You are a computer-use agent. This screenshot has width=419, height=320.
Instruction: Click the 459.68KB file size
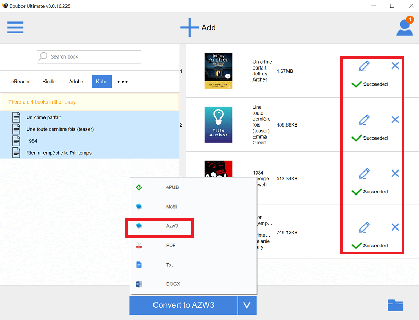pos(287,125)
